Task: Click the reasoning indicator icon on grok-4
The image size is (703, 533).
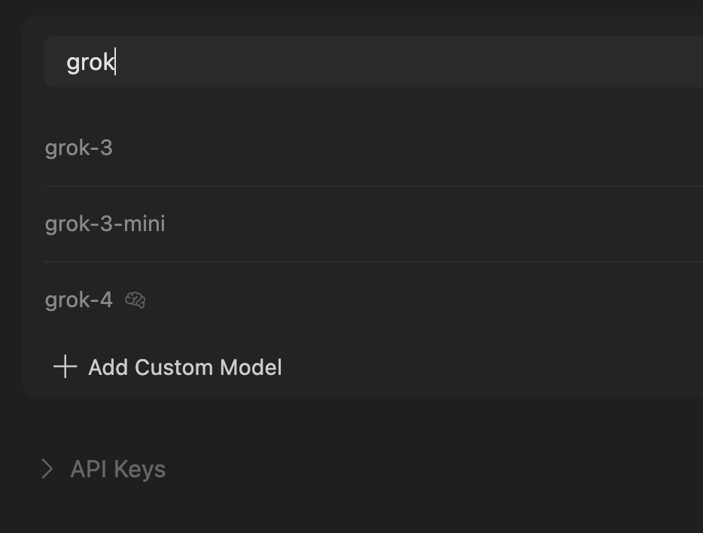Action: point(135,300)
